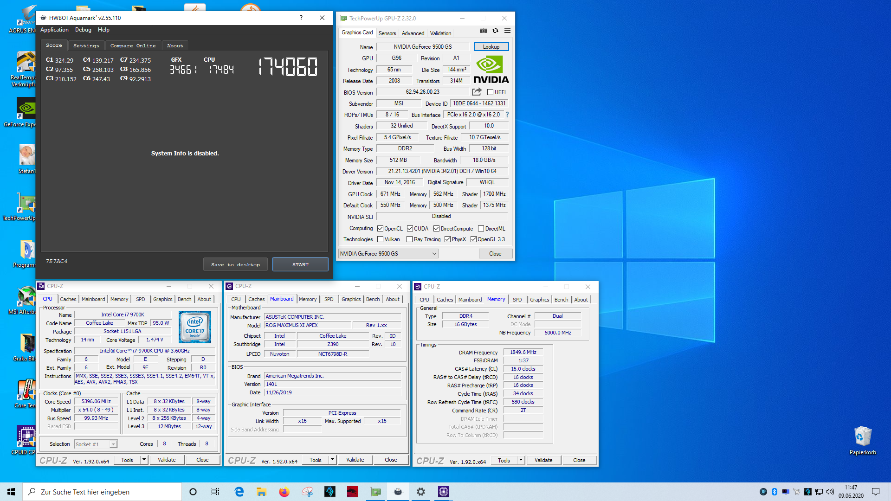Open the SPD tab in the Memory CPU-Z window
Viewport: 891px width, 501px height.
click(517, 300)
